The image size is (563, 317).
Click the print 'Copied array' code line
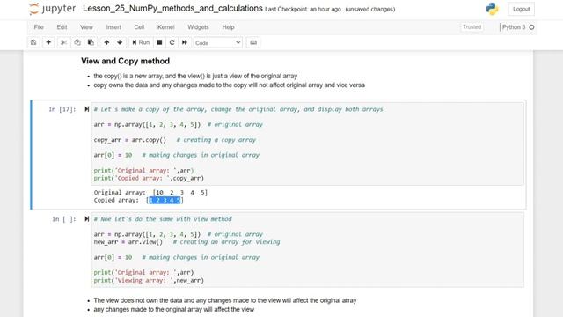click(149, 178)
